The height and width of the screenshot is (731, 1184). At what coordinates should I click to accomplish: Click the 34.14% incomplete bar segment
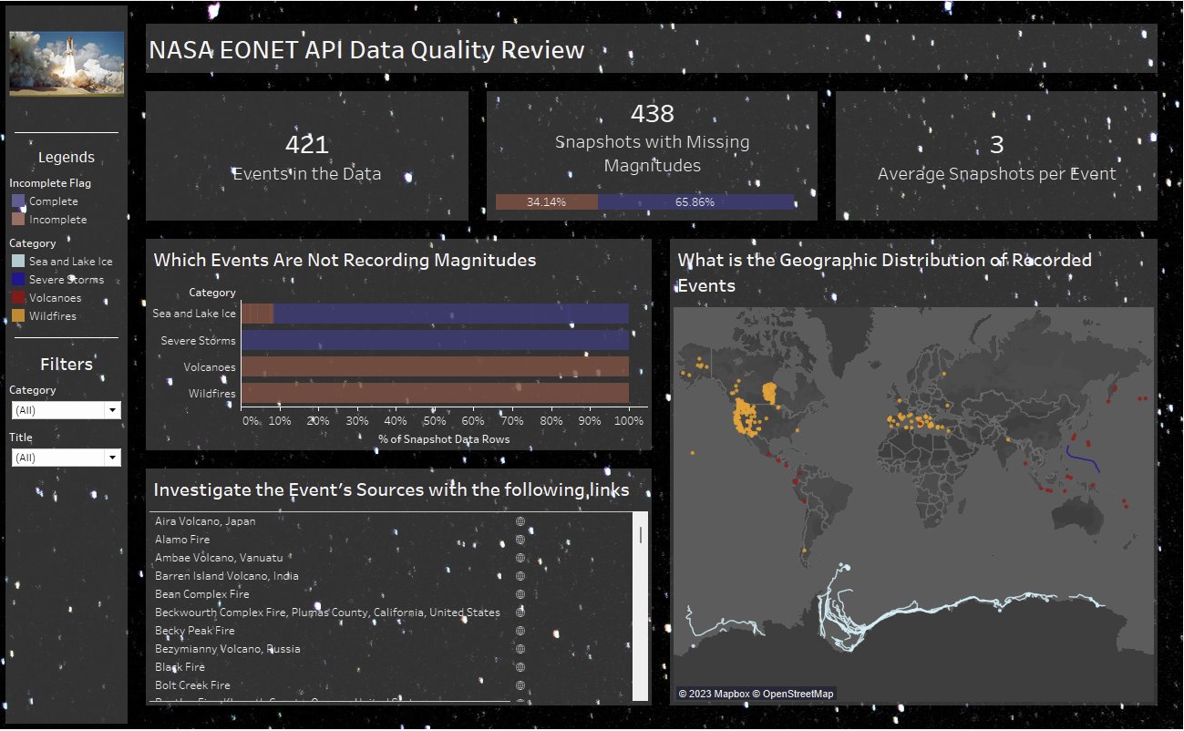point(547,202)
